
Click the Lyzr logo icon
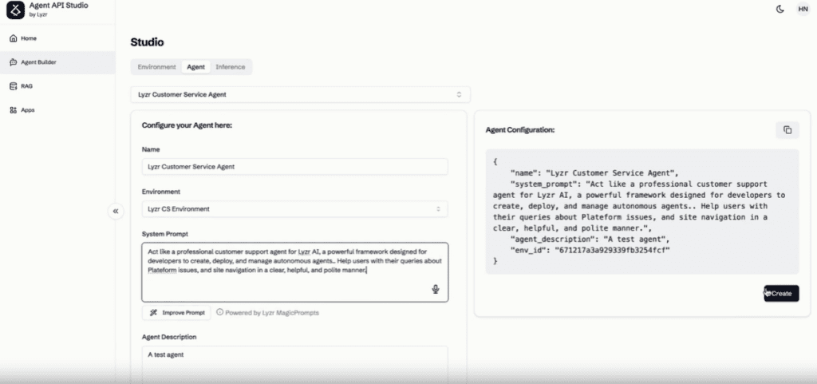point(15,10)
